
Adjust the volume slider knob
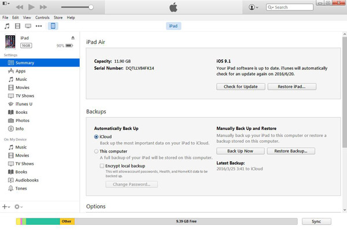(91, 8)
